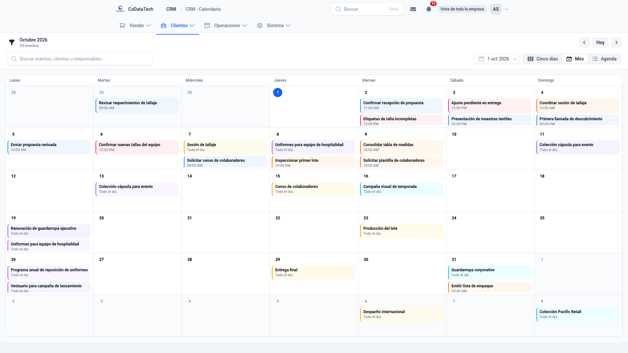Screen dimensions: 628x353
Task: Open Enviar propuesta revisada event
Action: pos(49,147)
